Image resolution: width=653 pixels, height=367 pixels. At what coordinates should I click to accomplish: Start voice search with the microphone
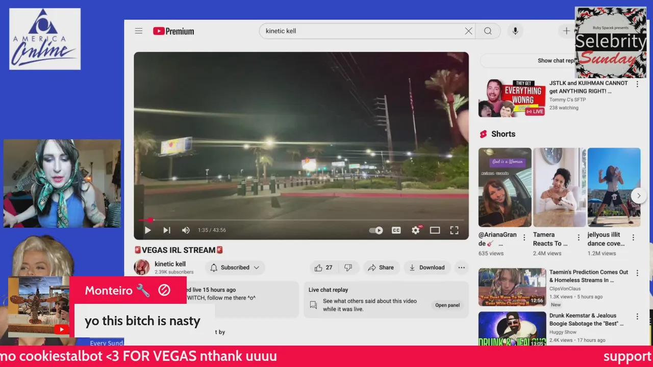click(x=515, y=31)
